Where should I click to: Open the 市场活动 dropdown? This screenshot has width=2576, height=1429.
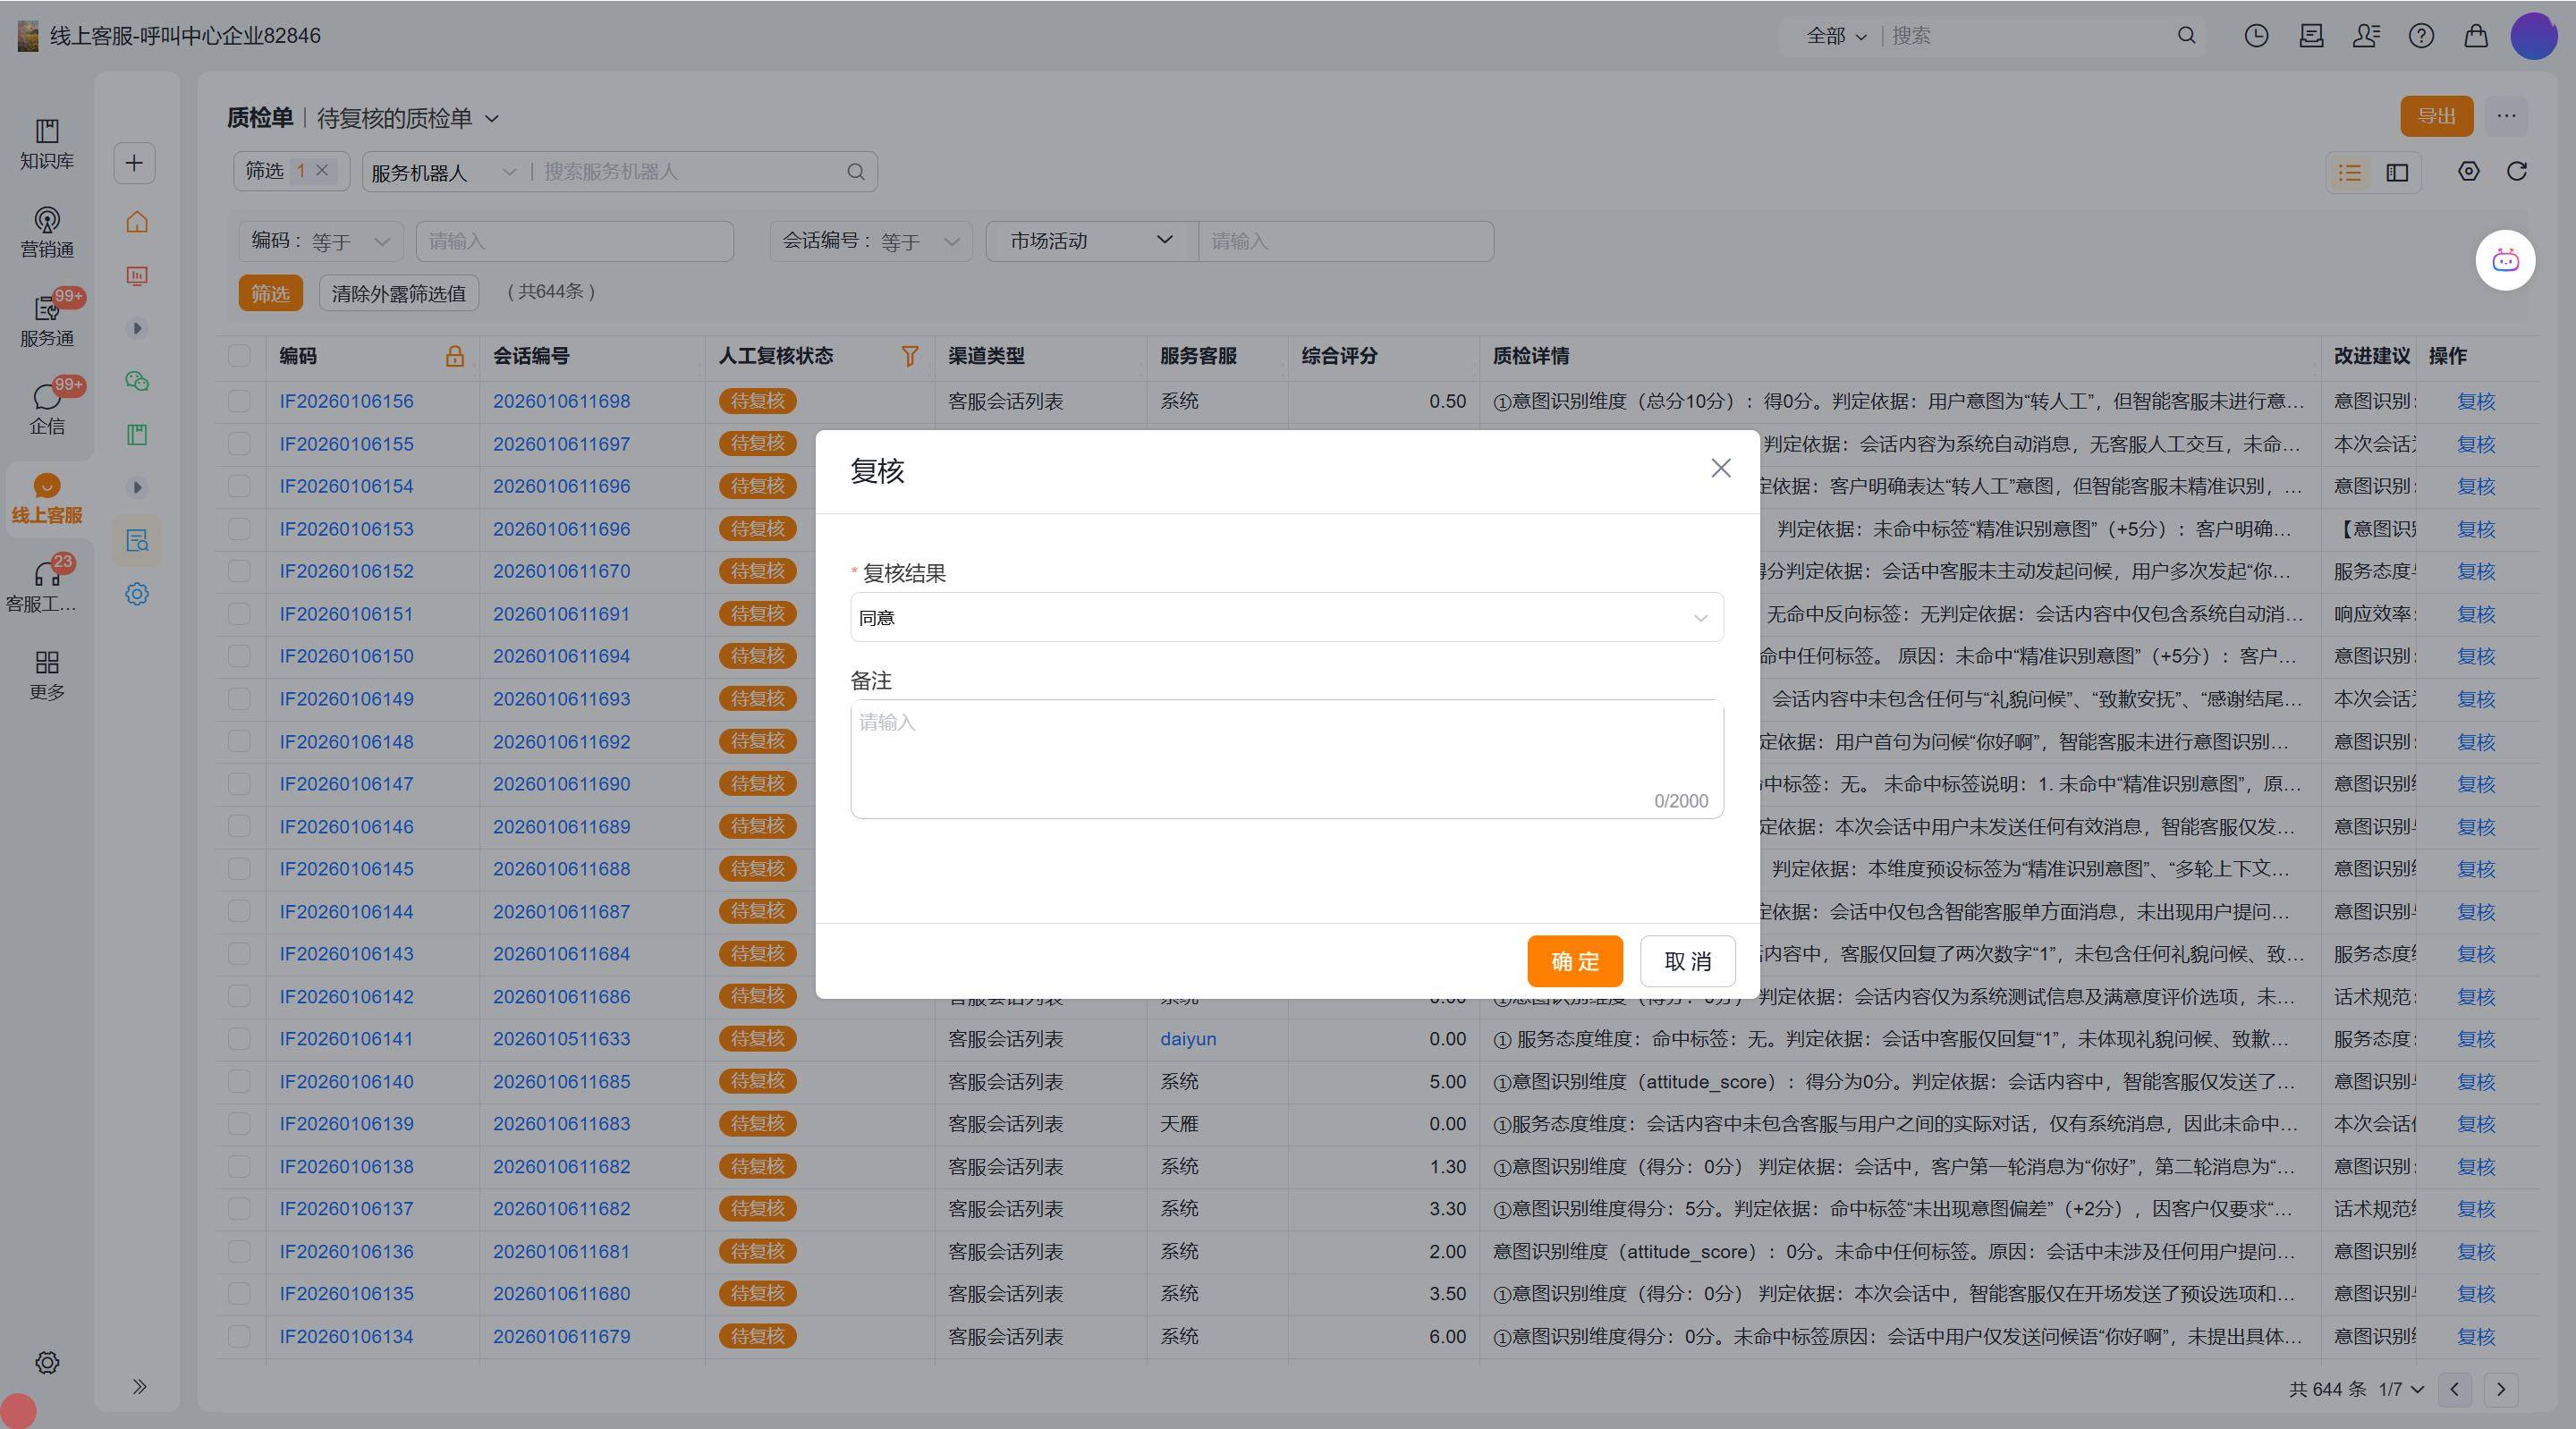pyautogui.click(x=1090, y=241)
